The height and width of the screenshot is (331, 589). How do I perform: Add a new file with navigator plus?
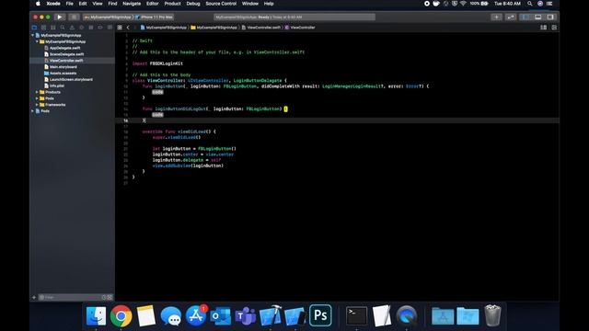coord(34,297)
